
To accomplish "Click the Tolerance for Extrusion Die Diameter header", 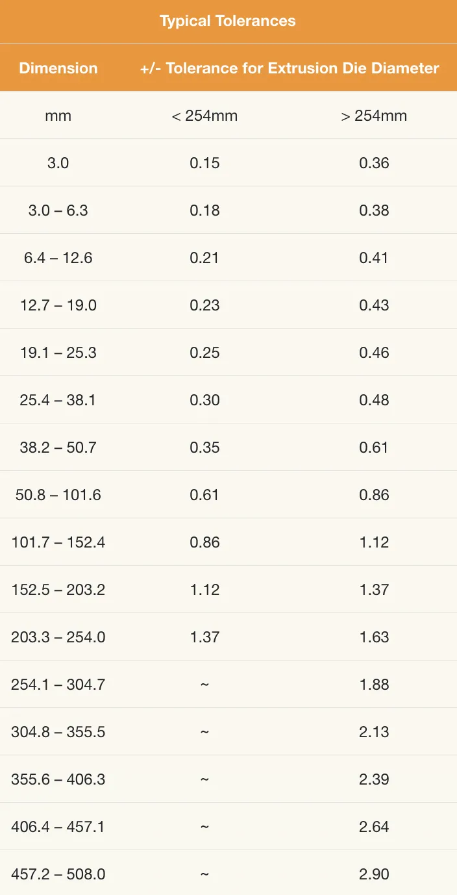I will coord(290,68).
